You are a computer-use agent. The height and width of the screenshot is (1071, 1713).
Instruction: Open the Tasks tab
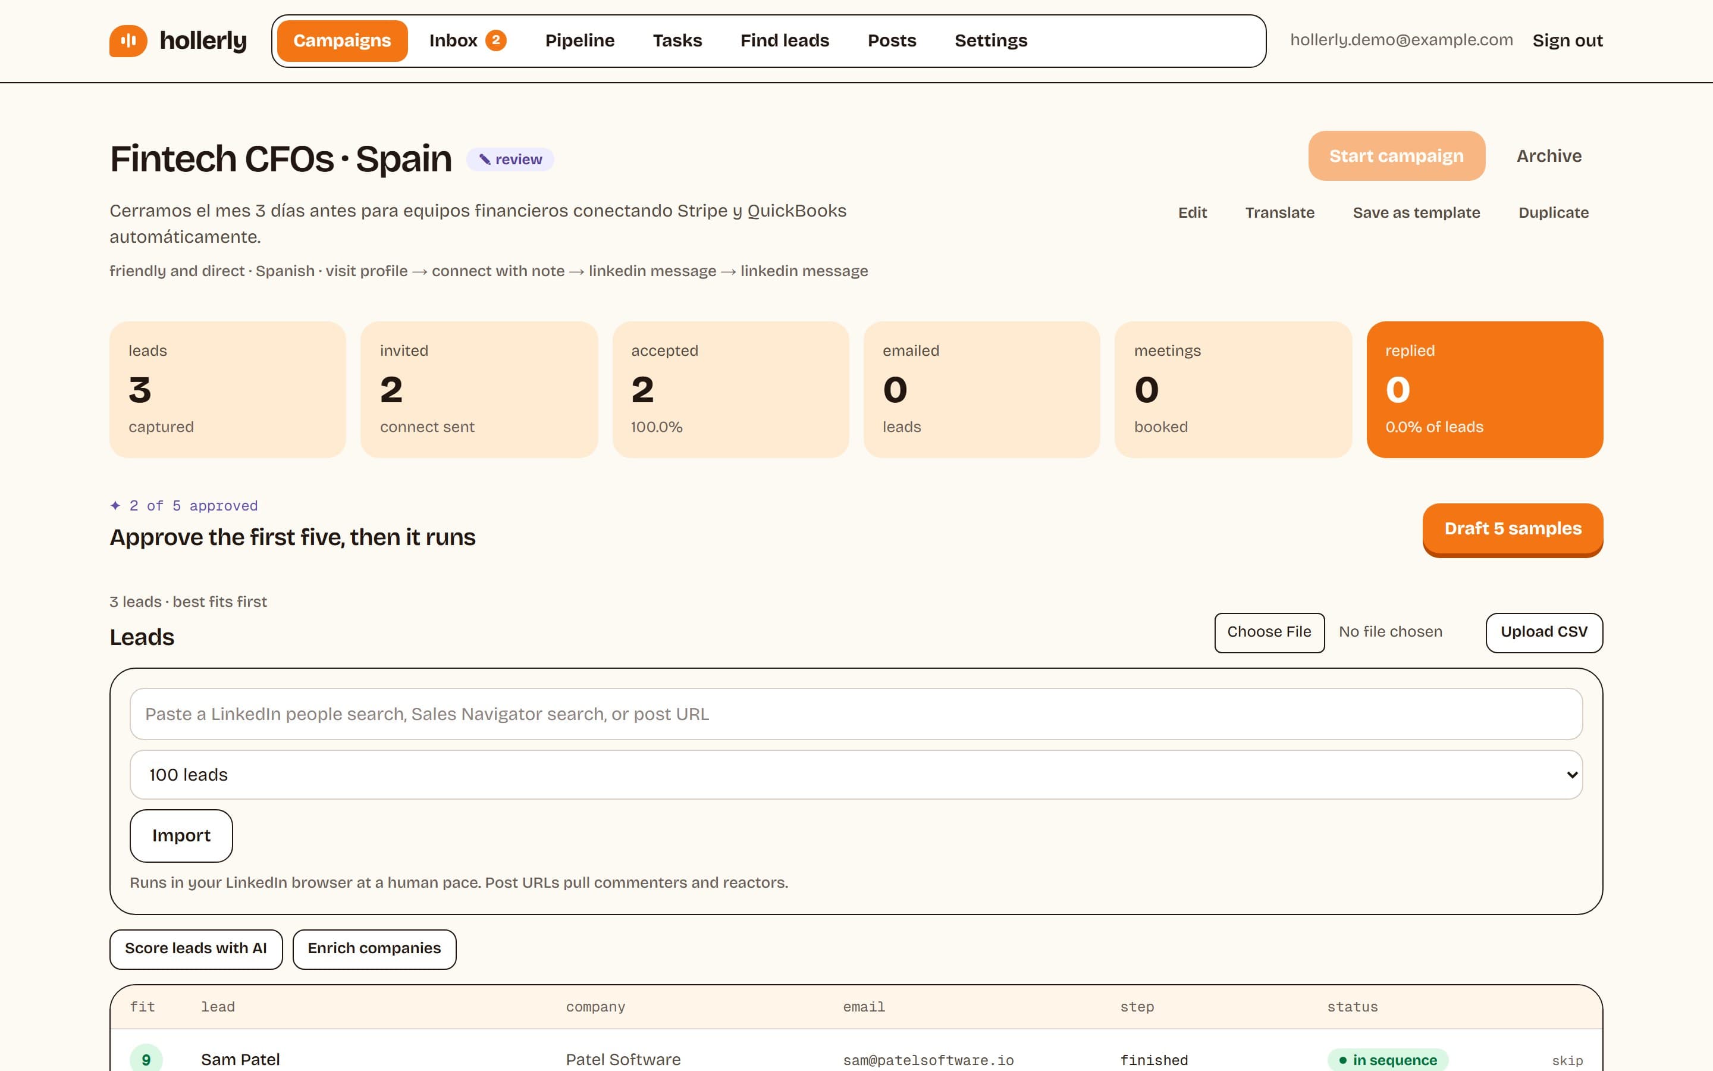(x=677, y=40)
